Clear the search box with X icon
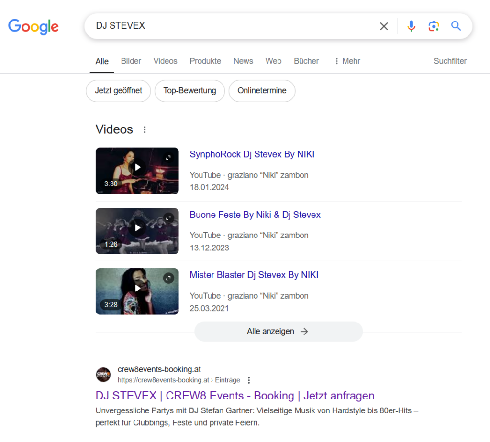Screen dimensions: 490x442 coord(384,26)
